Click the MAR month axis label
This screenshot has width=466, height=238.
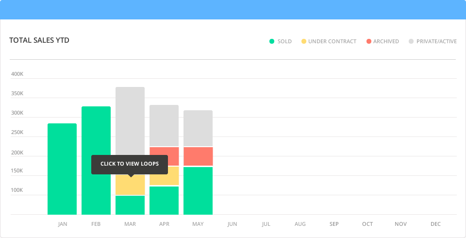tap(130, 224)
